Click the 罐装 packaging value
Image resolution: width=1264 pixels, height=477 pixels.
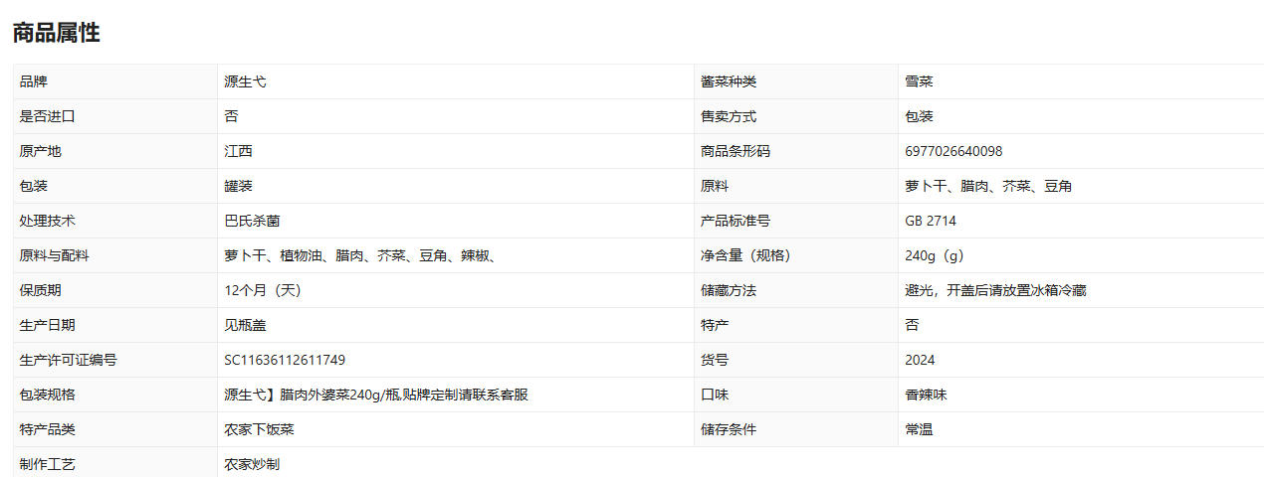tap(238, 187)
